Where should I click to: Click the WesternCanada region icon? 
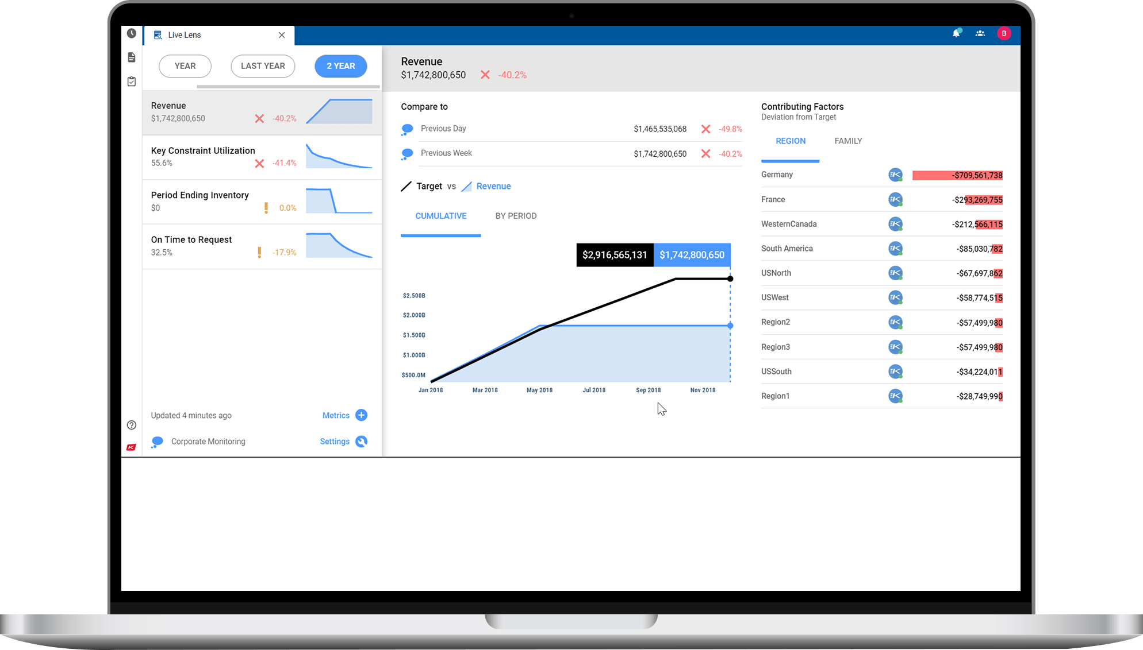click(x=894, y=225)
